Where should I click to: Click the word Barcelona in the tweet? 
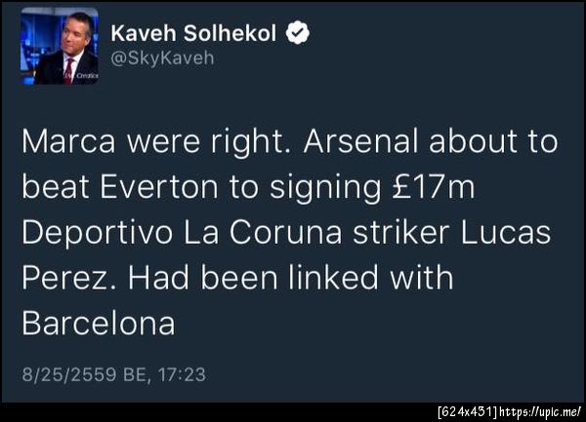click(99, 324)
